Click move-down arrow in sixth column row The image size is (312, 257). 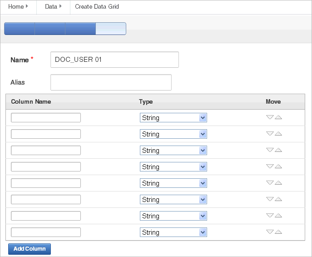(270, 199)
